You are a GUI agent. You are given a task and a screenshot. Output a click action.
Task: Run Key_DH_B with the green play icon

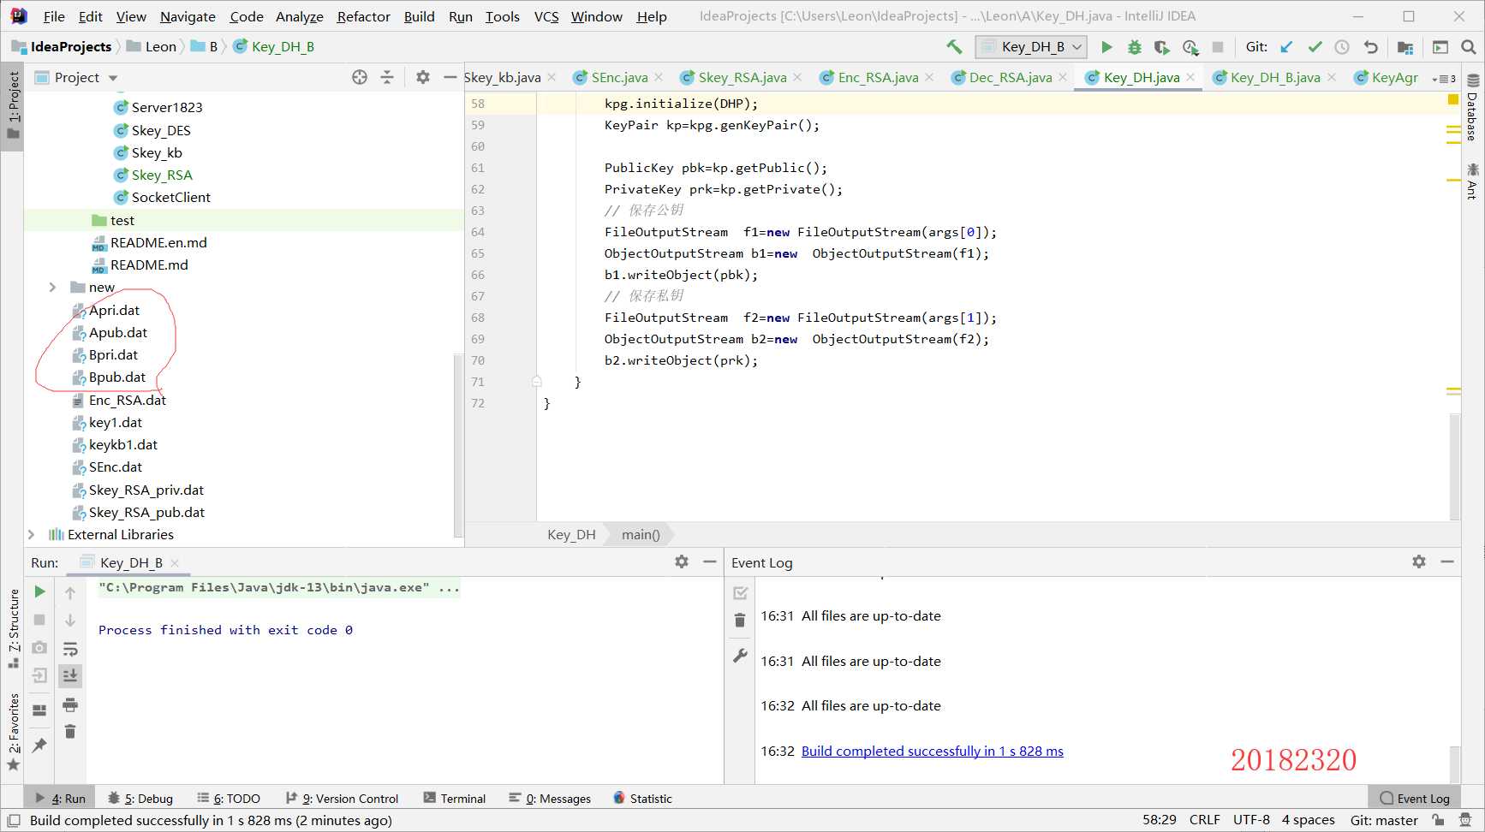(1106, 47)
